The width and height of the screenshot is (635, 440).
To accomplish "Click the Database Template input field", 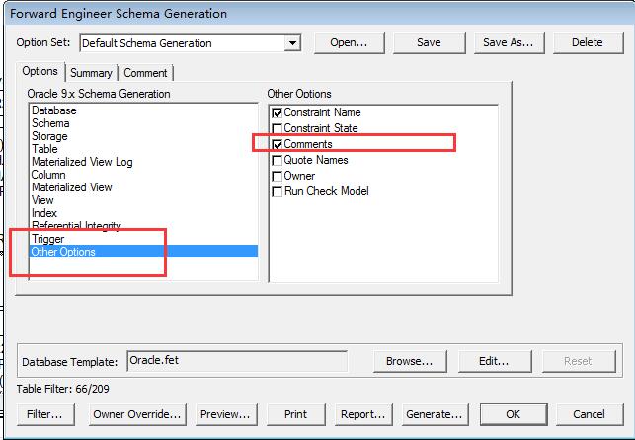I will click(x=237, y=361).
